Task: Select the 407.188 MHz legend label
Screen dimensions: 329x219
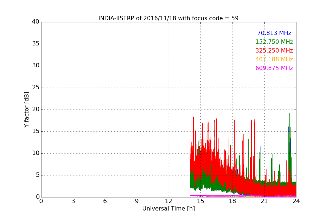Action: click(274, 59)
